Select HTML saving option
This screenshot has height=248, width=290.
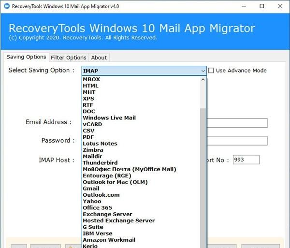click(x=142, y=86)
